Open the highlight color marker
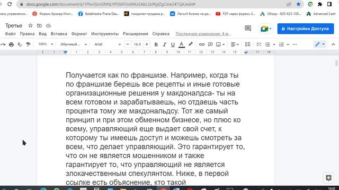This screenshot has width=339, height=190. (x=191, y=44)
